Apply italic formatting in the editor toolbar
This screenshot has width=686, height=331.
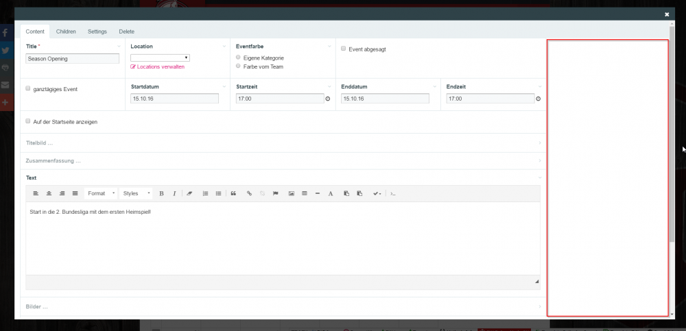tap(174, 194)
